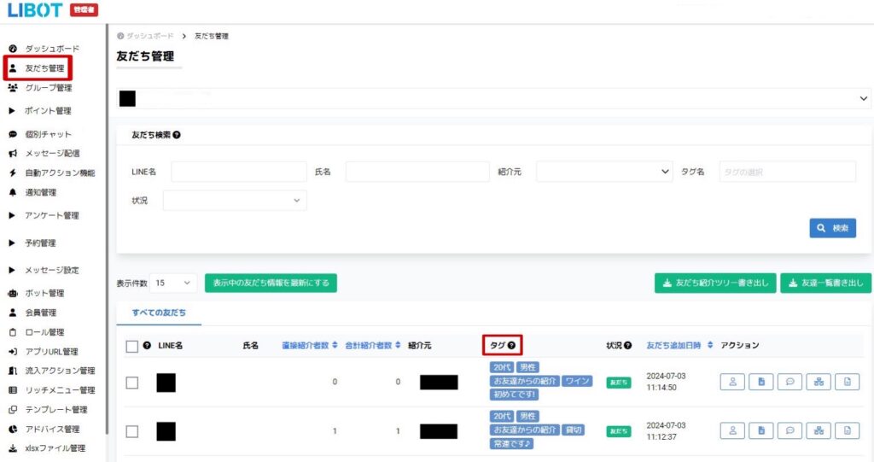Click the chat bubble icon in first row

click(790, 383)
